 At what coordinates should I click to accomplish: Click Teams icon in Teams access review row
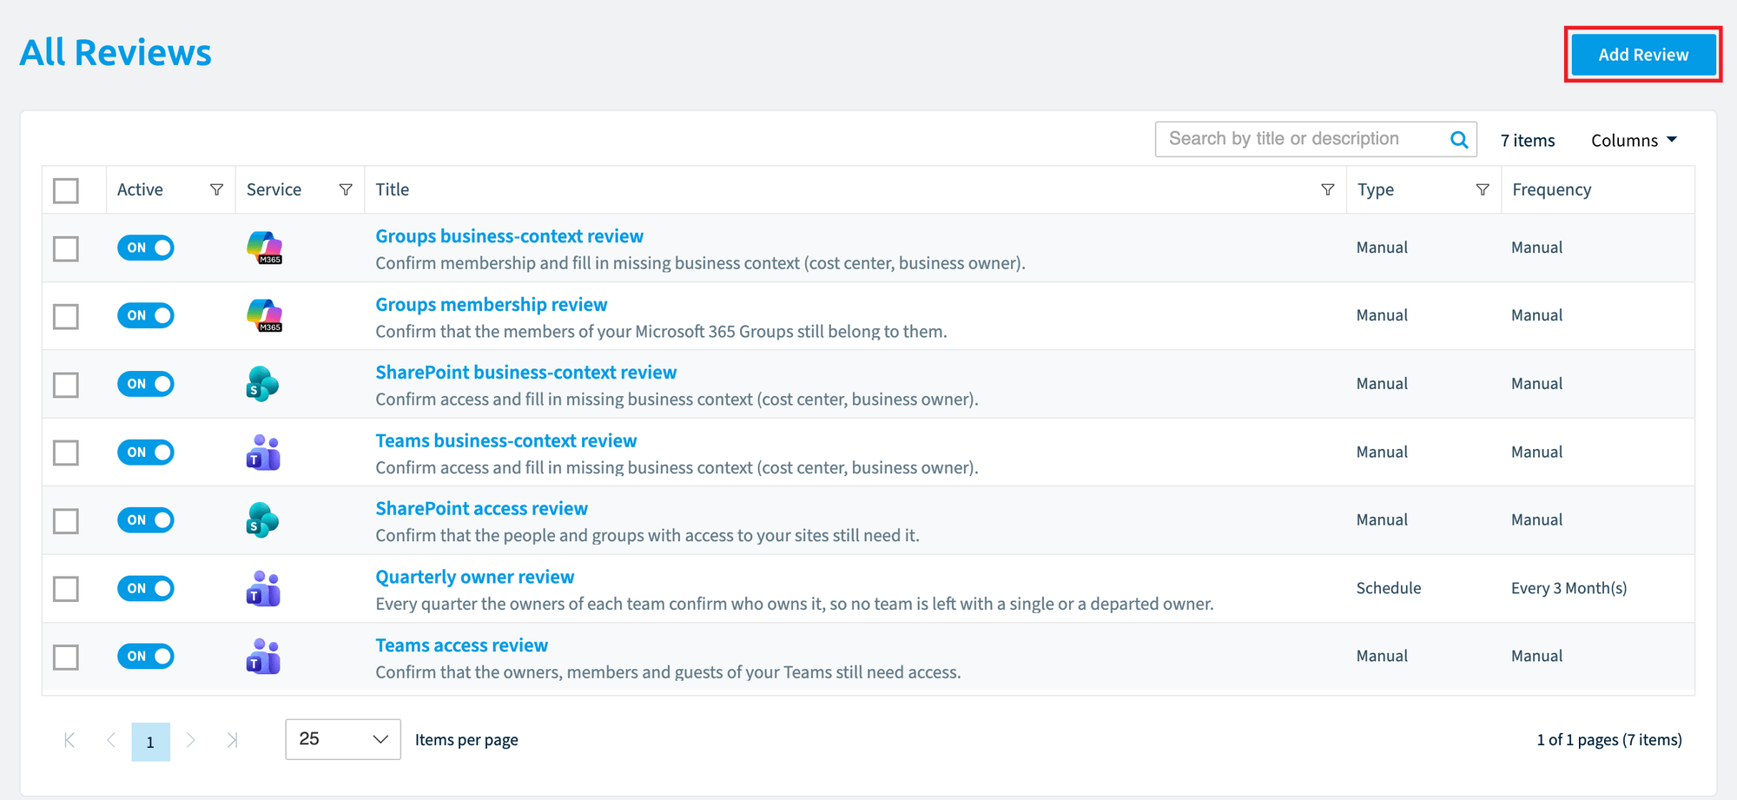(x=263, y=657)
